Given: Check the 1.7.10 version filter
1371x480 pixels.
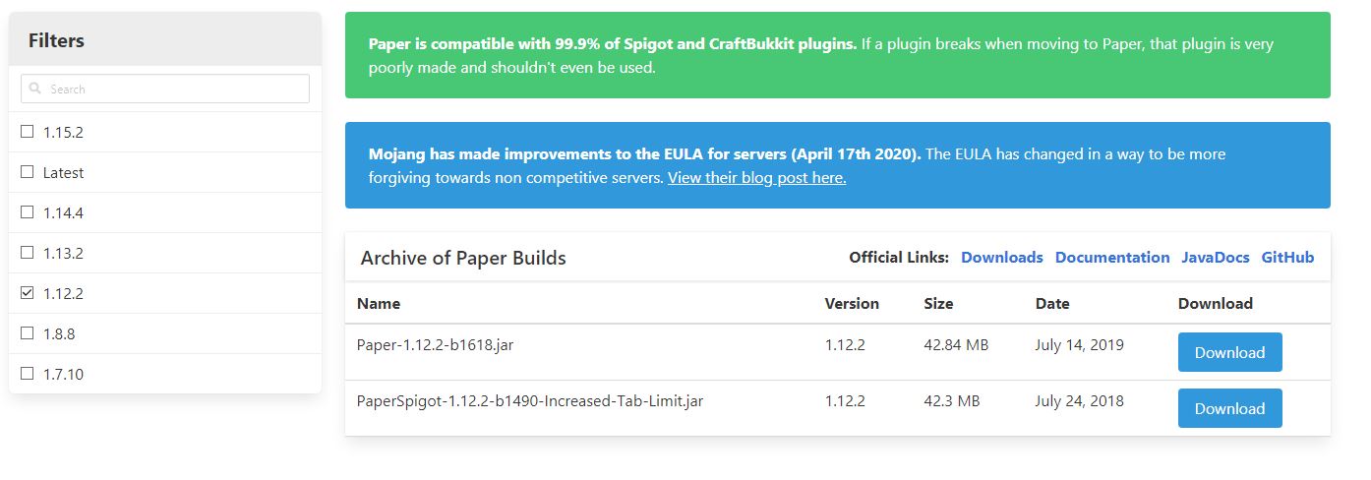Looking at the screenshot, I should click(x=28, y=374).
